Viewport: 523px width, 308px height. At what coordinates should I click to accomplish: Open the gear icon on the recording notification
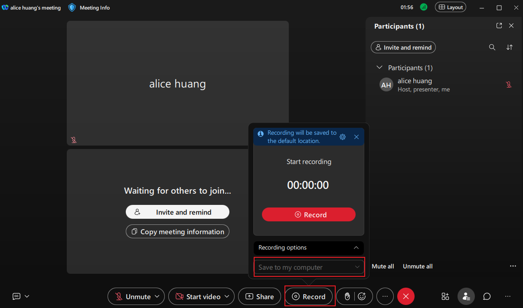pos(343,136)
